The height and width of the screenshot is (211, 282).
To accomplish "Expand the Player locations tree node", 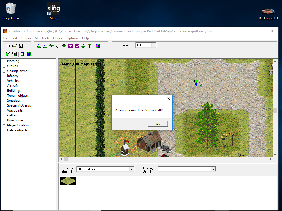I will [x=4, y=126].
